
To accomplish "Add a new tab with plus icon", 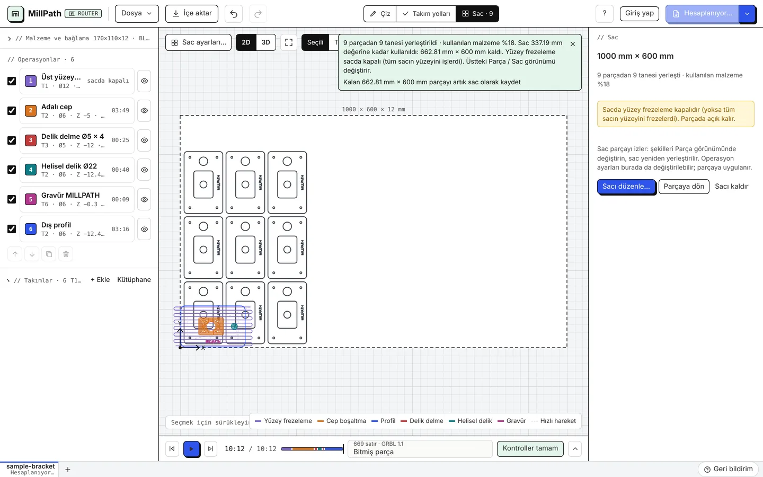I will click(68, 470).
